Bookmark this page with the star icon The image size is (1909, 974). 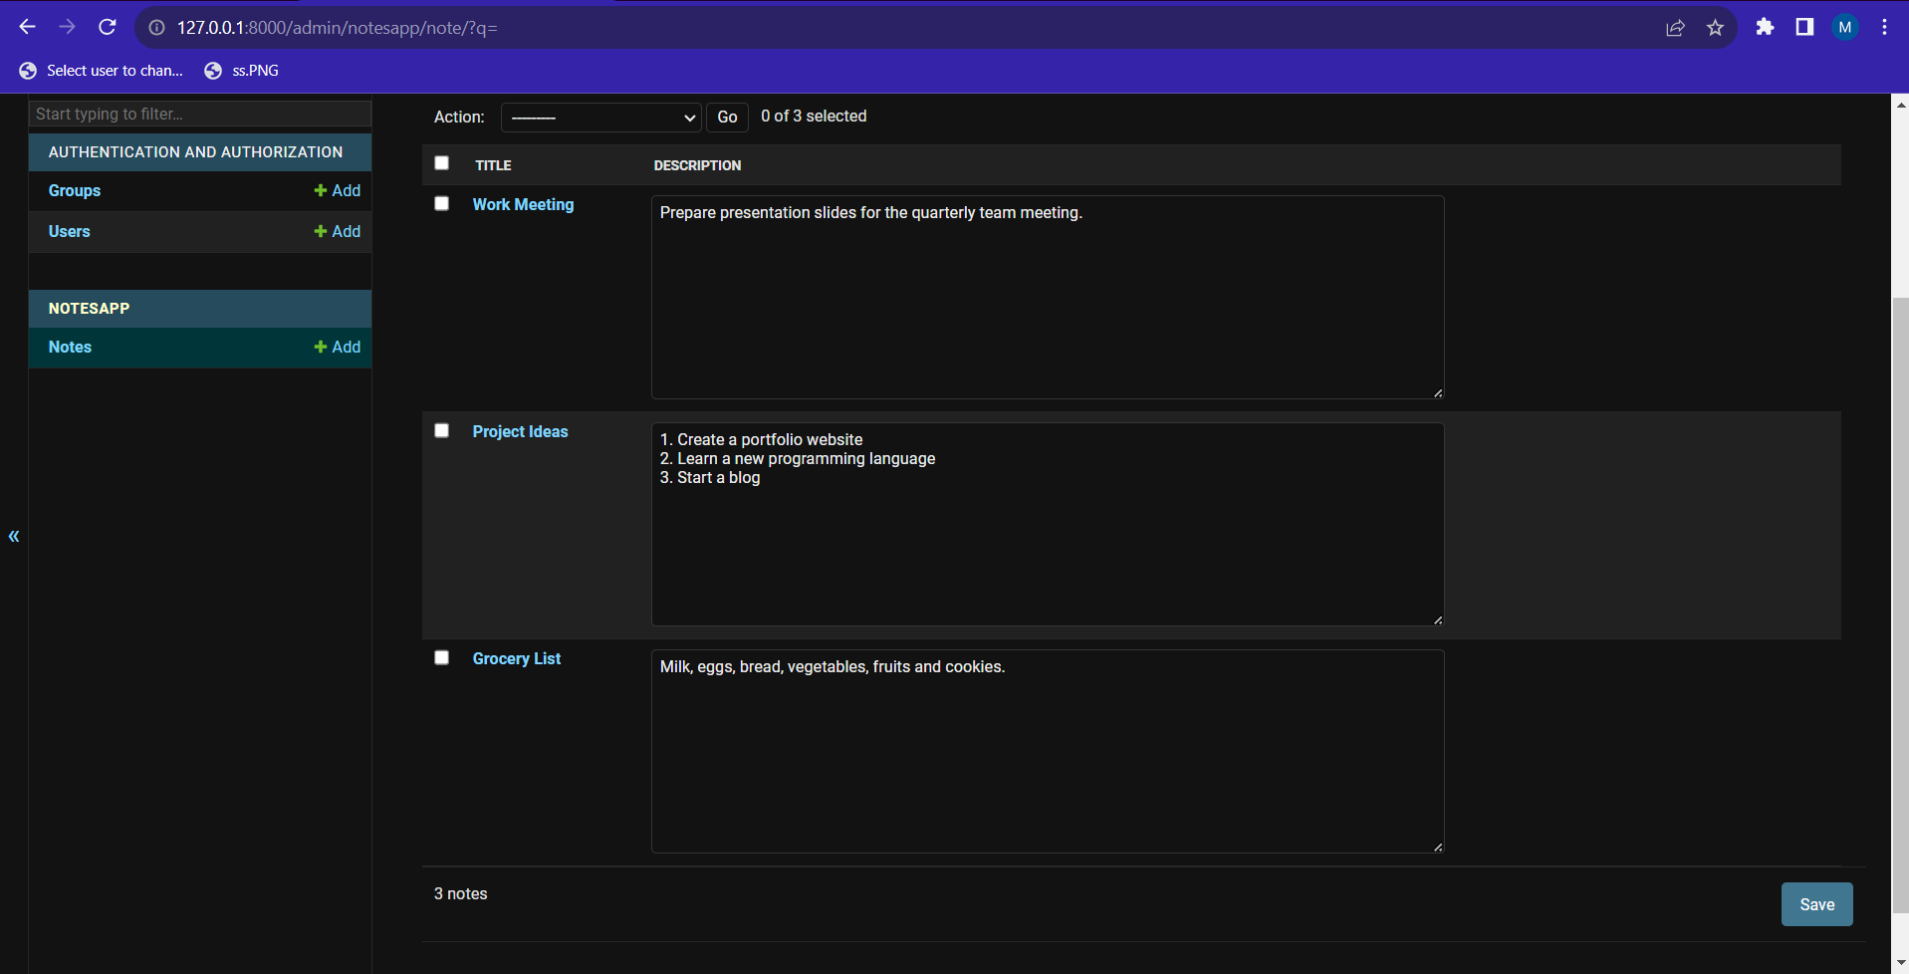click(x=1715, y=28)
